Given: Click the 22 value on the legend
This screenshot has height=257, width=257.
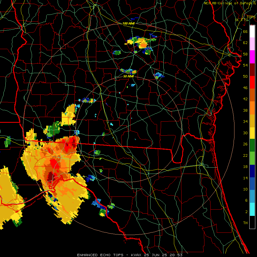Looking at the screenshot, I should point(245,155).
